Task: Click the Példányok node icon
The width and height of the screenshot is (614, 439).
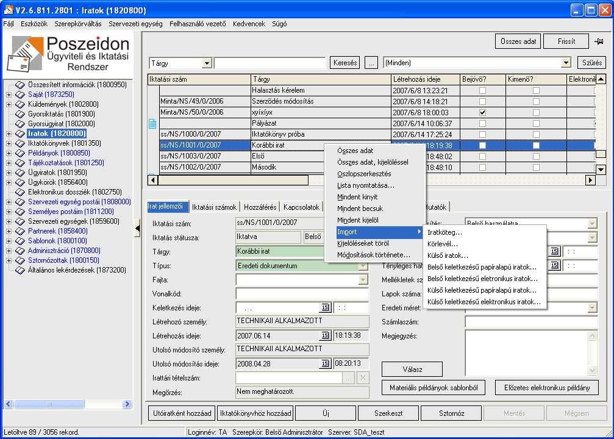Action: [x=20, y=153]
